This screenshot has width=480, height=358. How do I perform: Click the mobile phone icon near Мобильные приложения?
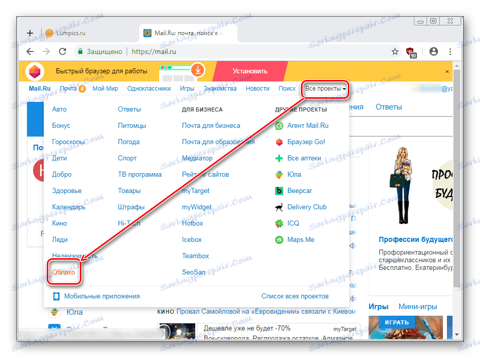click(56, 296)
